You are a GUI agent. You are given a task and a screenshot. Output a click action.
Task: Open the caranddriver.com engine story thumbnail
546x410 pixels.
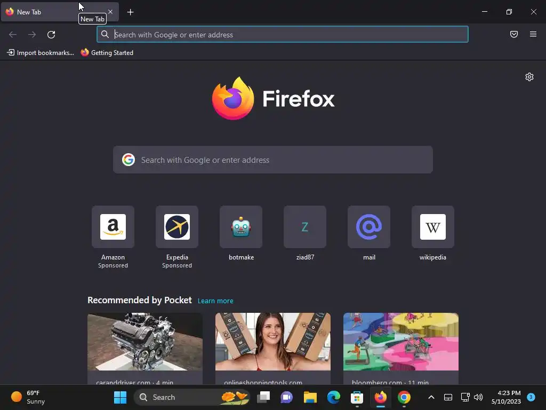(145, 342)
